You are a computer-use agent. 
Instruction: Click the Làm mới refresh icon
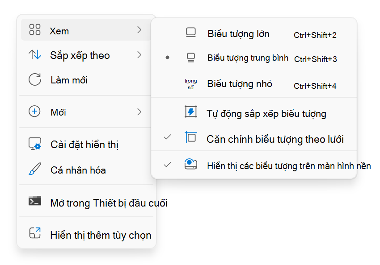[35, 79]
